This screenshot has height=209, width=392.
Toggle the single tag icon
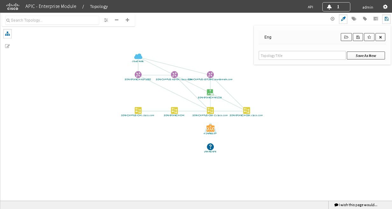pyautogui.click(x=365, y=19)
